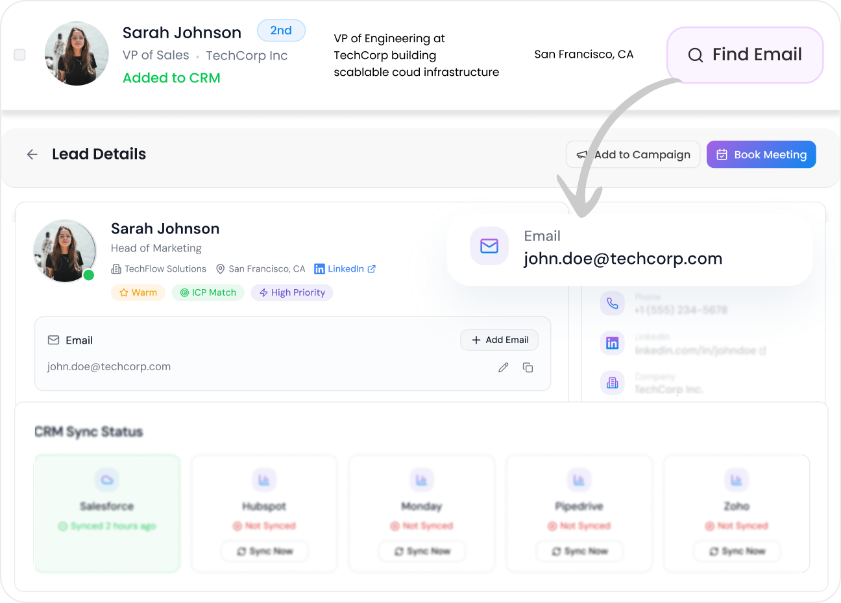Viewport: 841px width, 603px height.
Task: Click the target icon in ICP Match tag
Action: tap(184, 293)
